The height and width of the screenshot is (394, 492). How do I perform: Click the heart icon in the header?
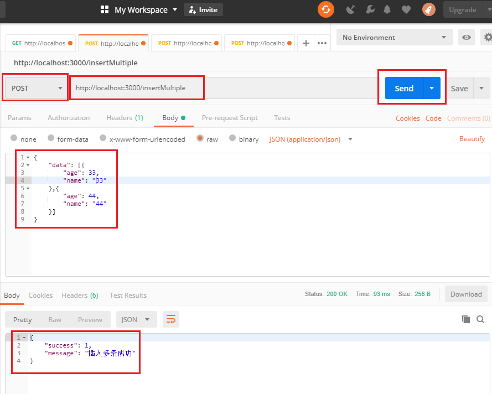click(x=406, y=10)
